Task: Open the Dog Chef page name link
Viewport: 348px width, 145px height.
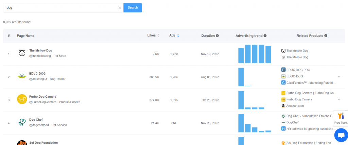Action: [x=36, y=120]
